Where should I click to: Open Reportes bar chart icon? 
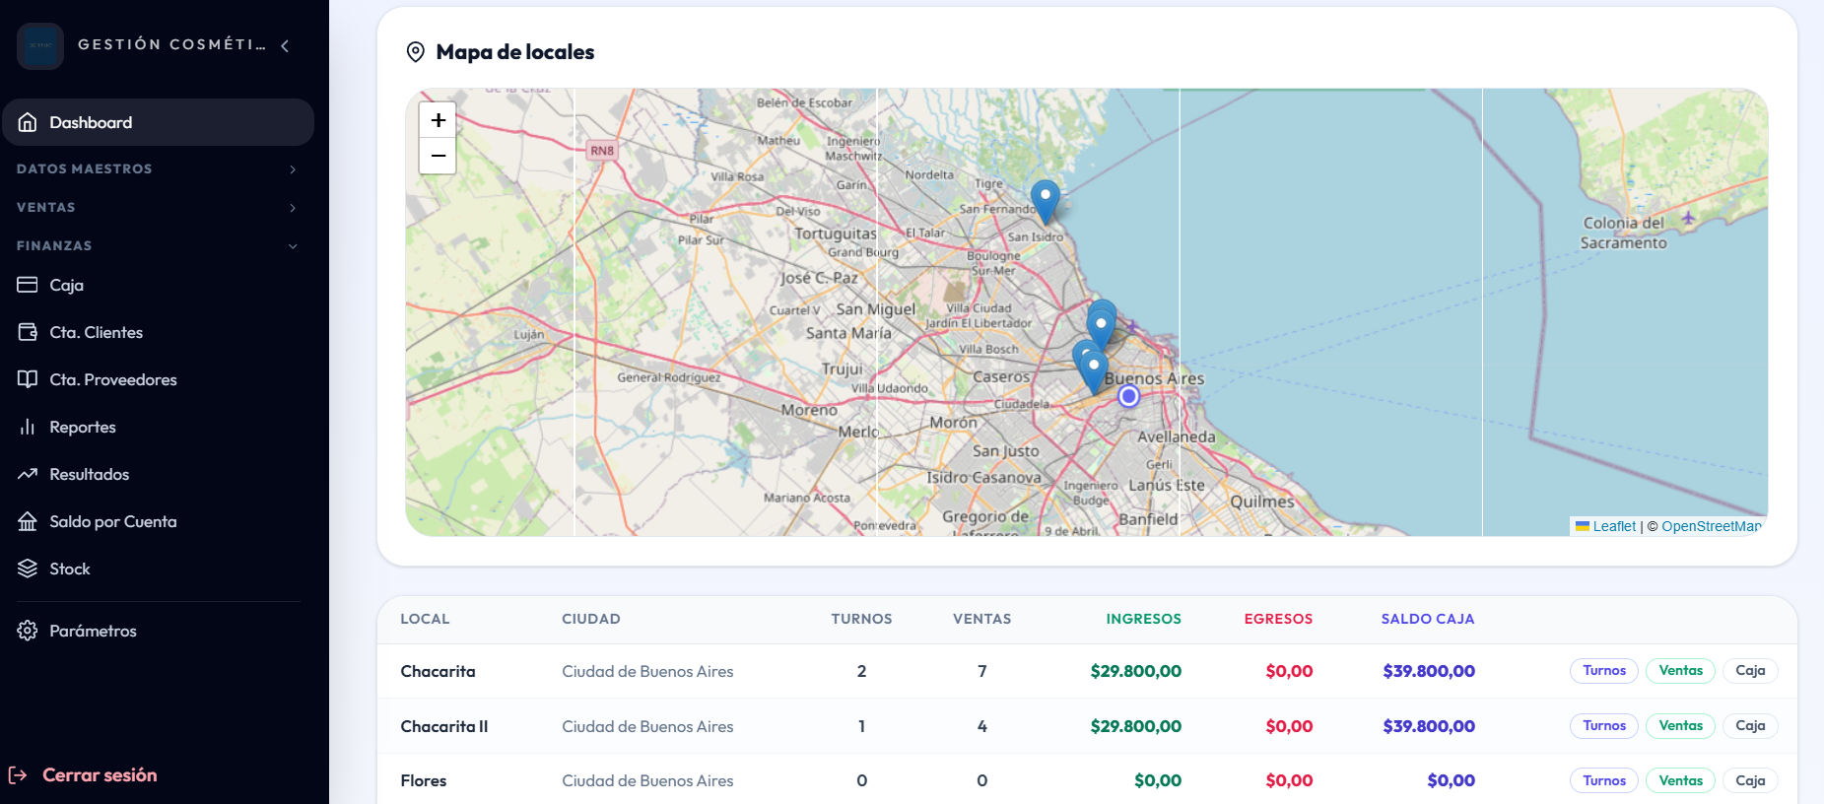(x=28, y=427)
